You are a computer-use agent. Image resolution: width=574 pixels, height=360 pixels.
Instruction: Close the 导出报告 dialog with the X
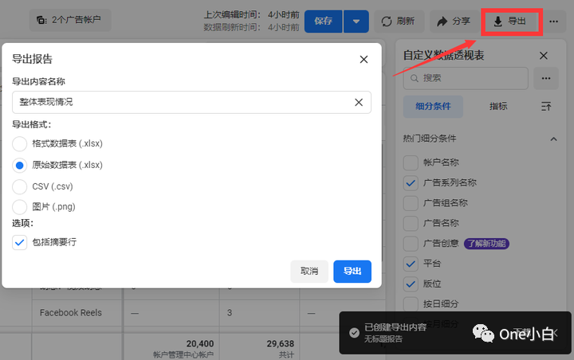point(364,59)
